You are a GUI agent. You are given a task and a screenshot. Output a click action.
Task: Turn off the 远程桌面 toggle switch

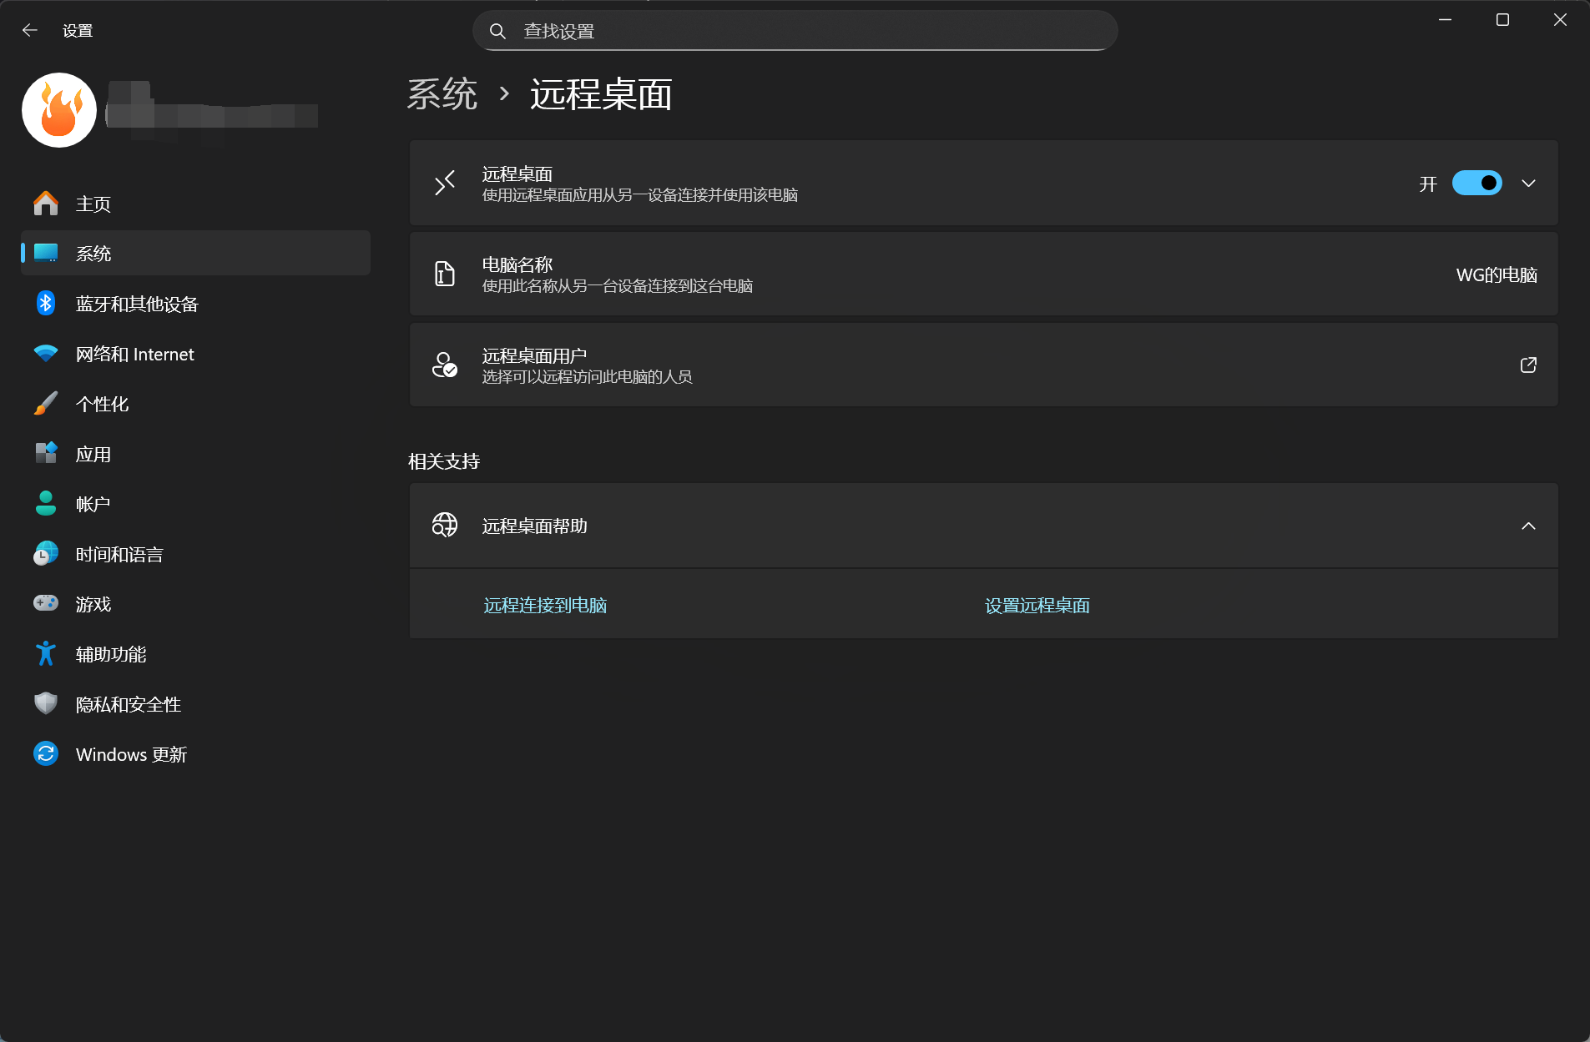[1476, 183]
